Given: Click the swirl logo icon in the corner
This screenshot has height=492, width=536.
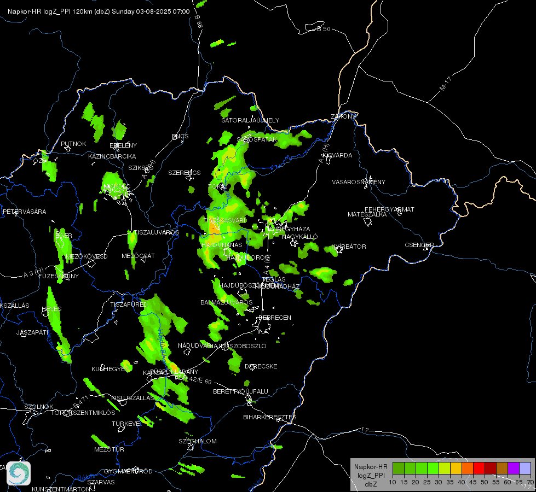Looking at the screenshot, I should (x=19, y=473).
